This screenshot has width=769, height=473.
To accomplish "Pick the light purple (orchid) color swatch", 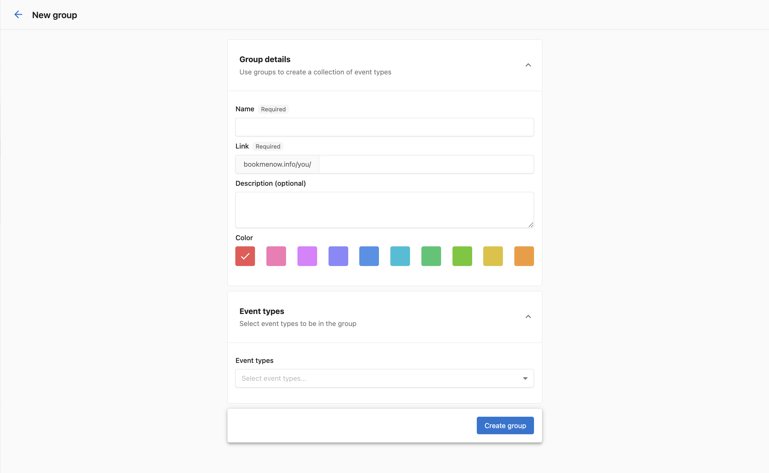I will (307, 256).
